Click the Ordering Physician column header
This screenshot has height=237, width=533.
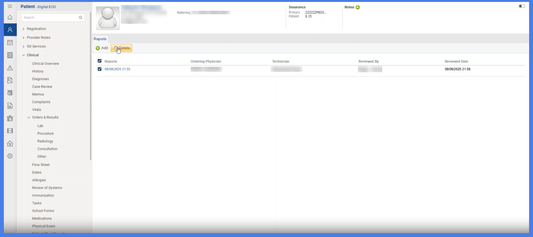pyautogui.click(x=206, y=61)
